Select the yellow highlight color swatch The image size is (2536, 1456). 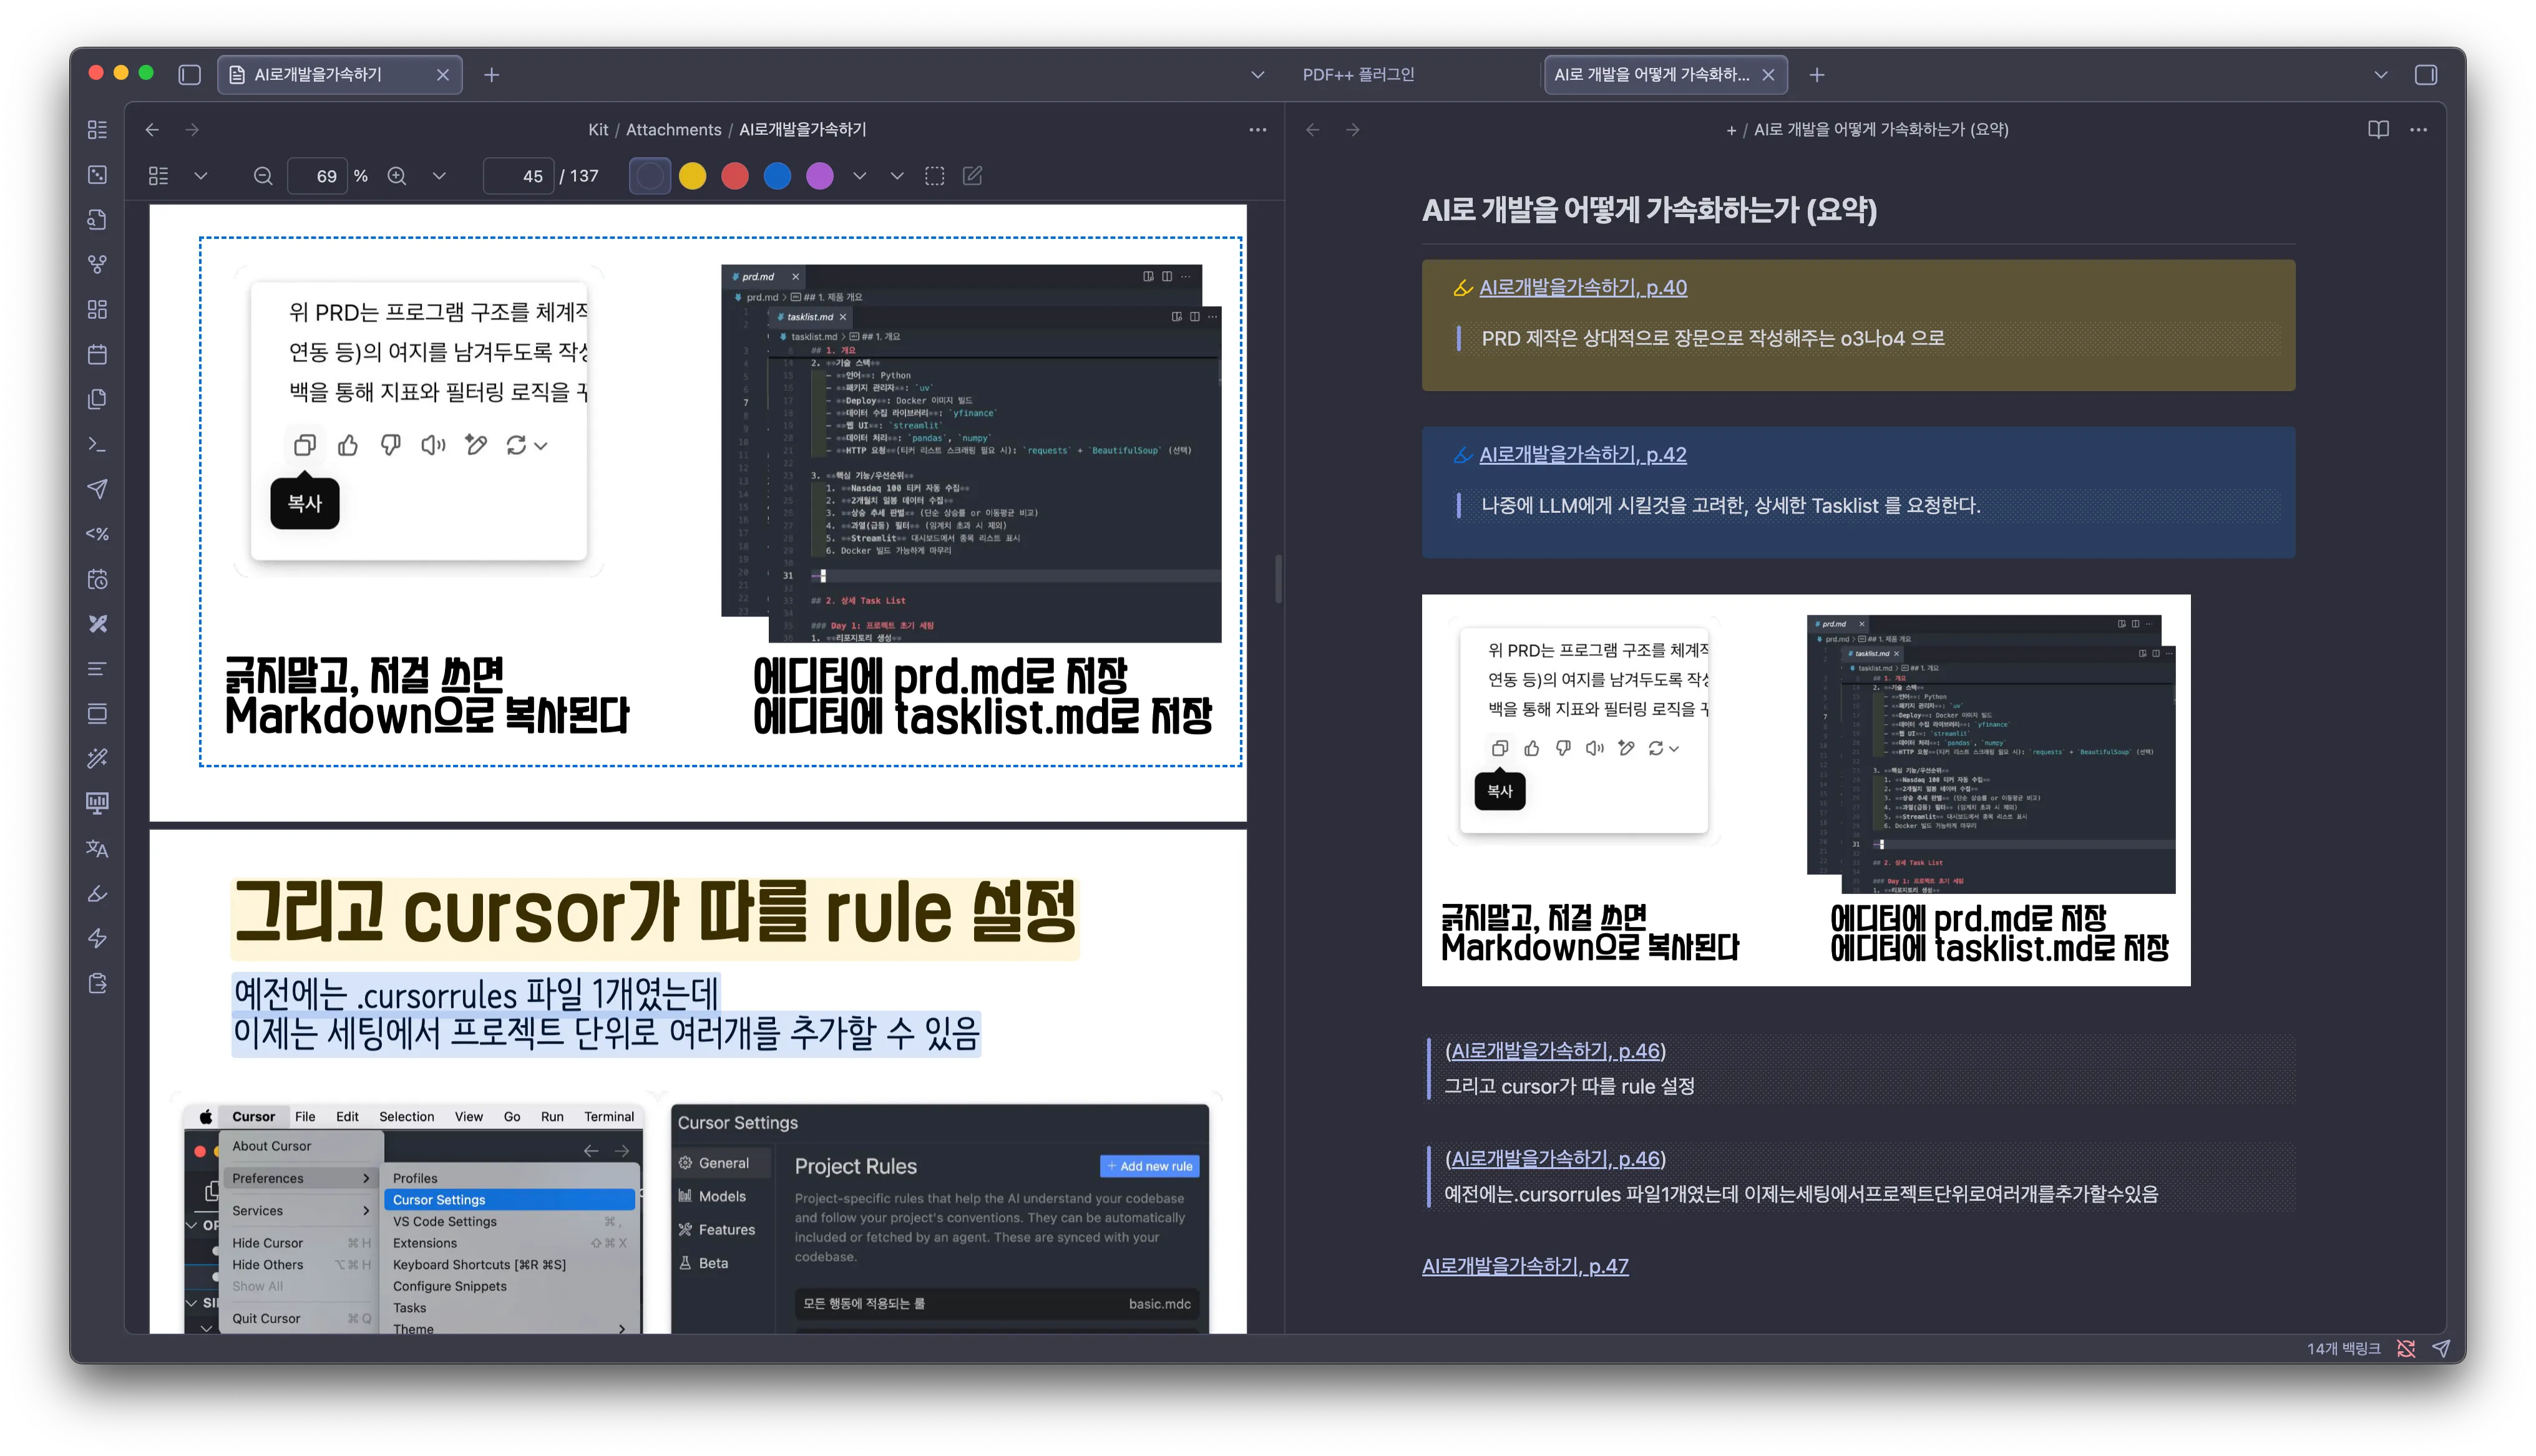(692, 176)
